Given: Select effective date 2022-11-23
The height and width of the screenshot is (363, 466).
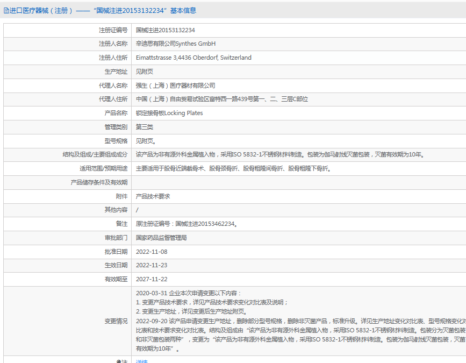Looking at the screenshot, I should point(152,265).
